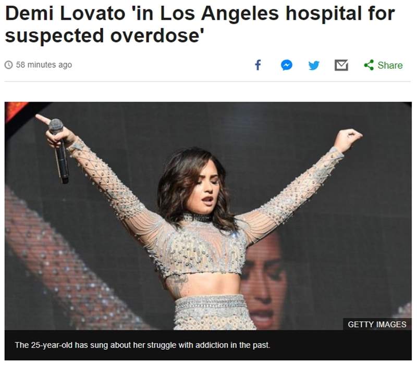Click the projected face on background screen
417x365 pixels.
tap(264, 280)
